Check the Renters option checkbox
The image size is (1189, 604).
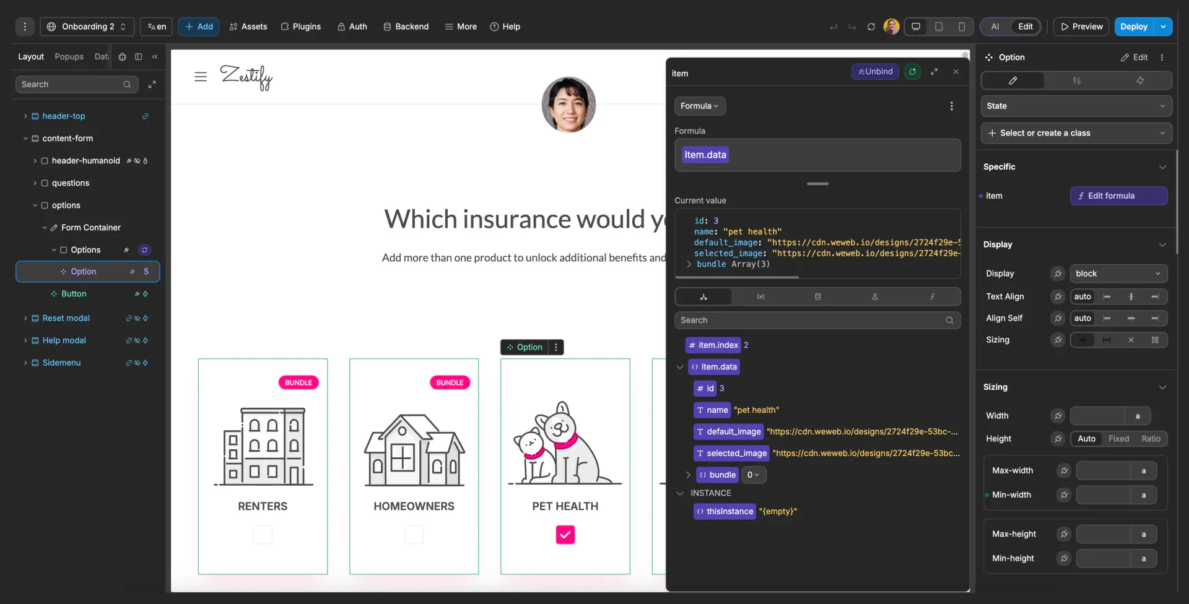click(263, 535)
